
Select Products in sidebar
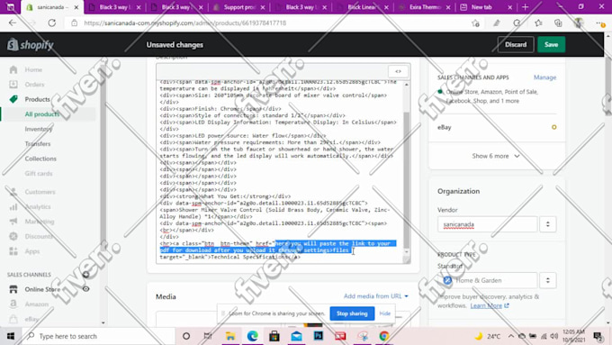tap(37, 99)
